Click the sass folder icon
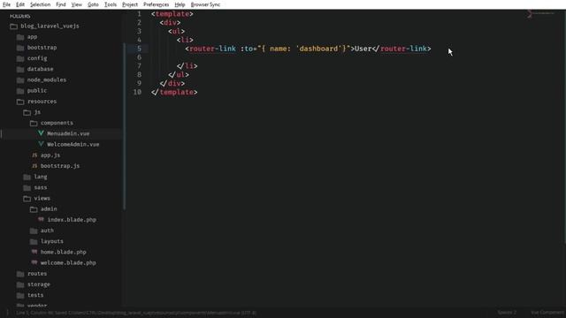 pyautogui.click(x=27, y=188)
